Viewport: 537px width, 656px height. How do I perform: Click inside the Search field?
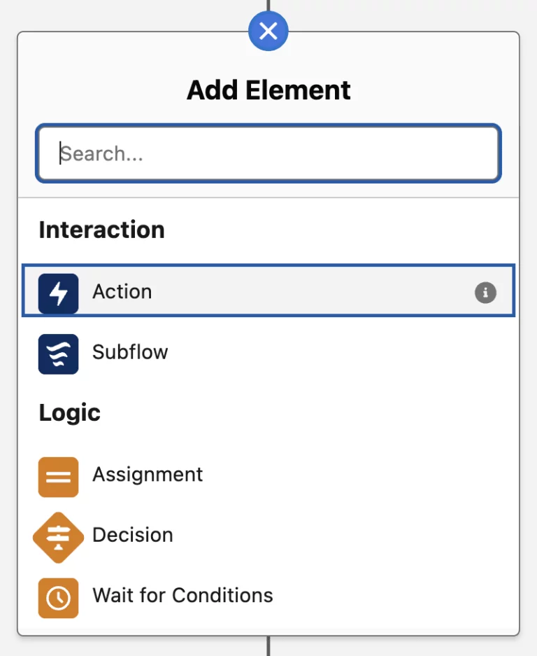268,153
